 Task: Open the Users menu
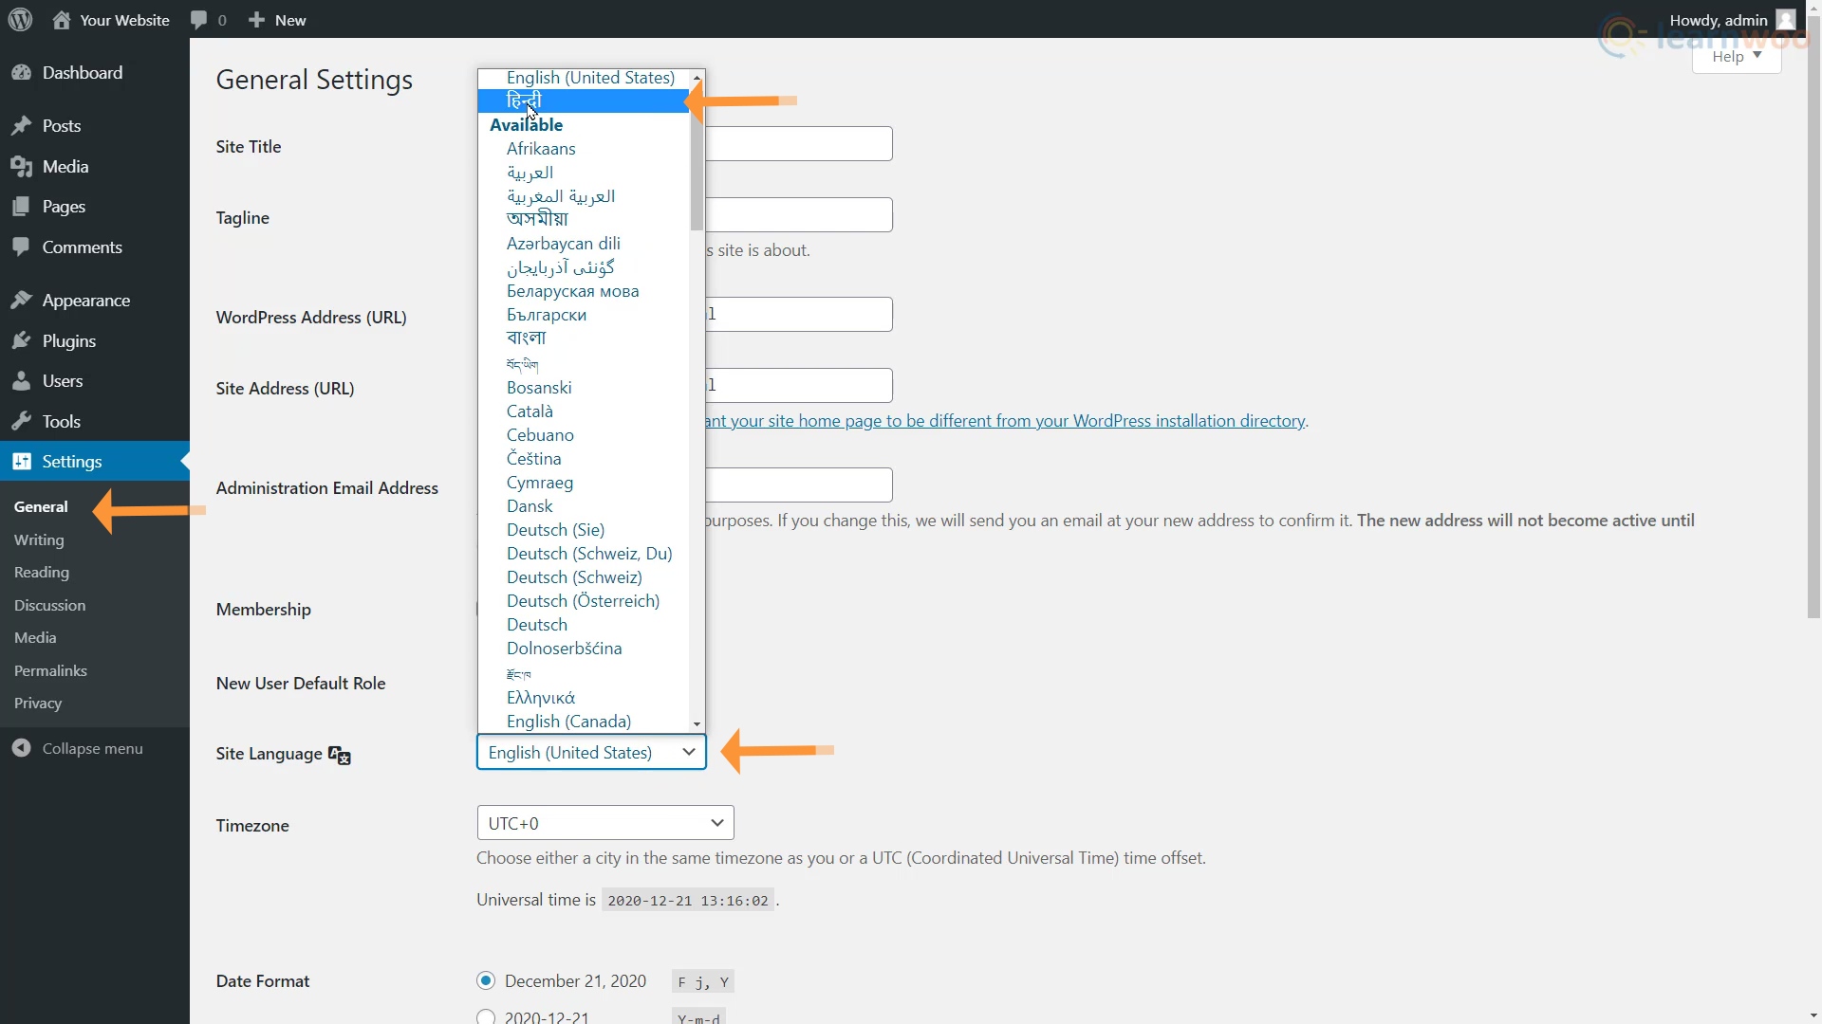(x=62, y=381)
